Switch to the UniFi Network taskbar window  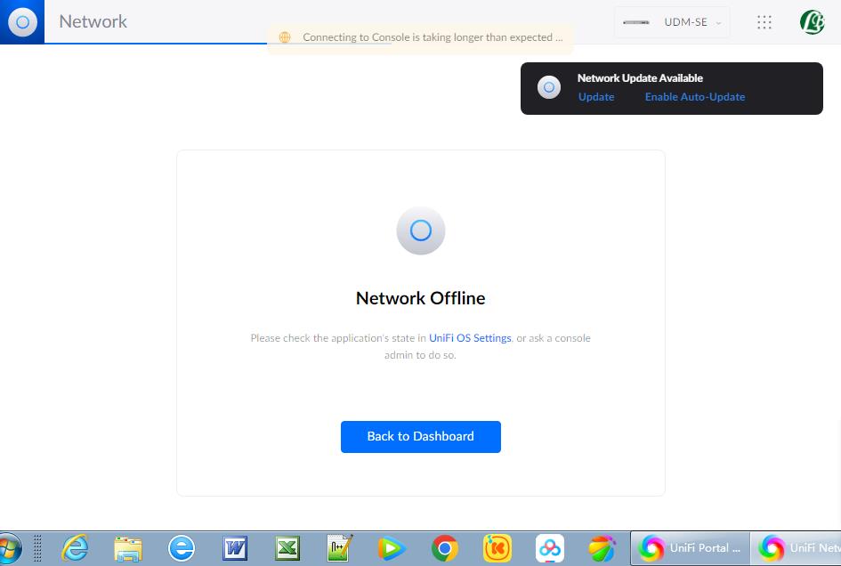[796, 548]
